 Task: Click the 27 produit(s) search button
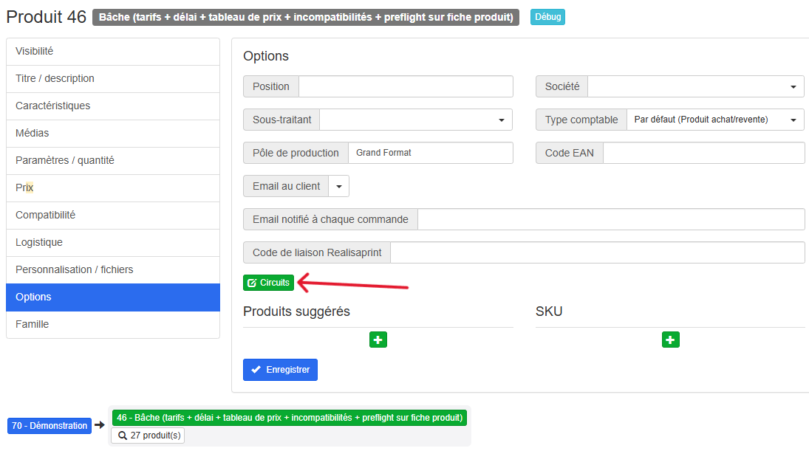(x=148, y=435)
